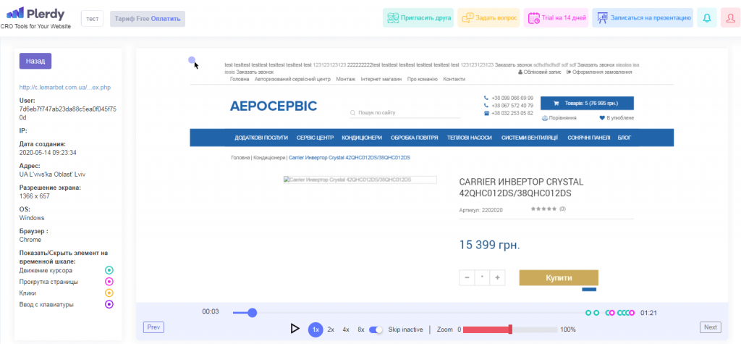Set playback speed to 2x
This screenshot has height=344, width=741.
[331, 330]
